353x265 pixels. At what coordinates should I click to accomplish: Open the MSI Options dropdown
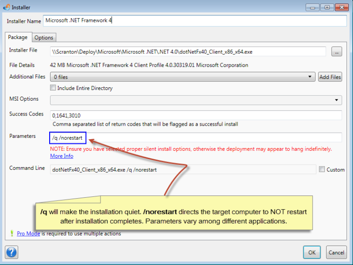196,100
